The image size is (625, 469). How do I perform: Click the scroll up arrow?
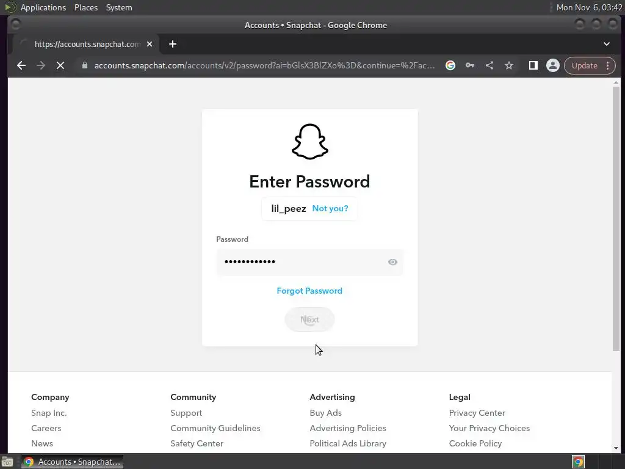click(x=616, y=82)
